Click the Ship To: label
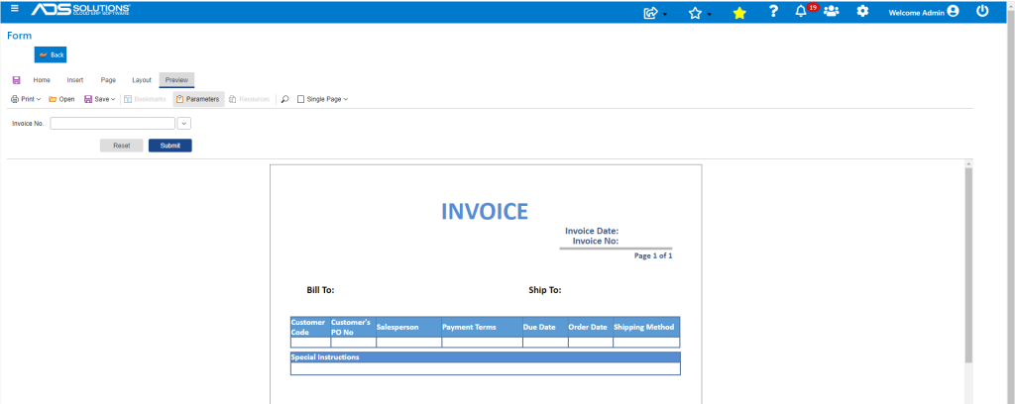 (545, 290)
